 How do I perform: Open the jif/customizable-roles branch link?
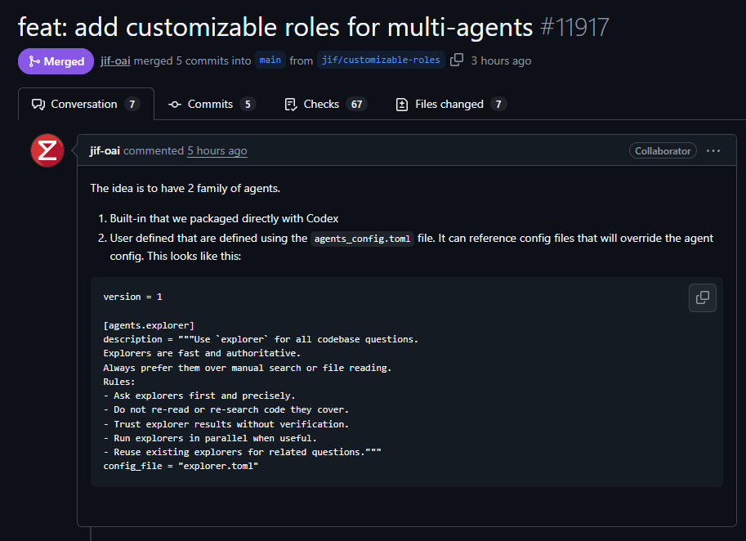click(x=381, y=60)
